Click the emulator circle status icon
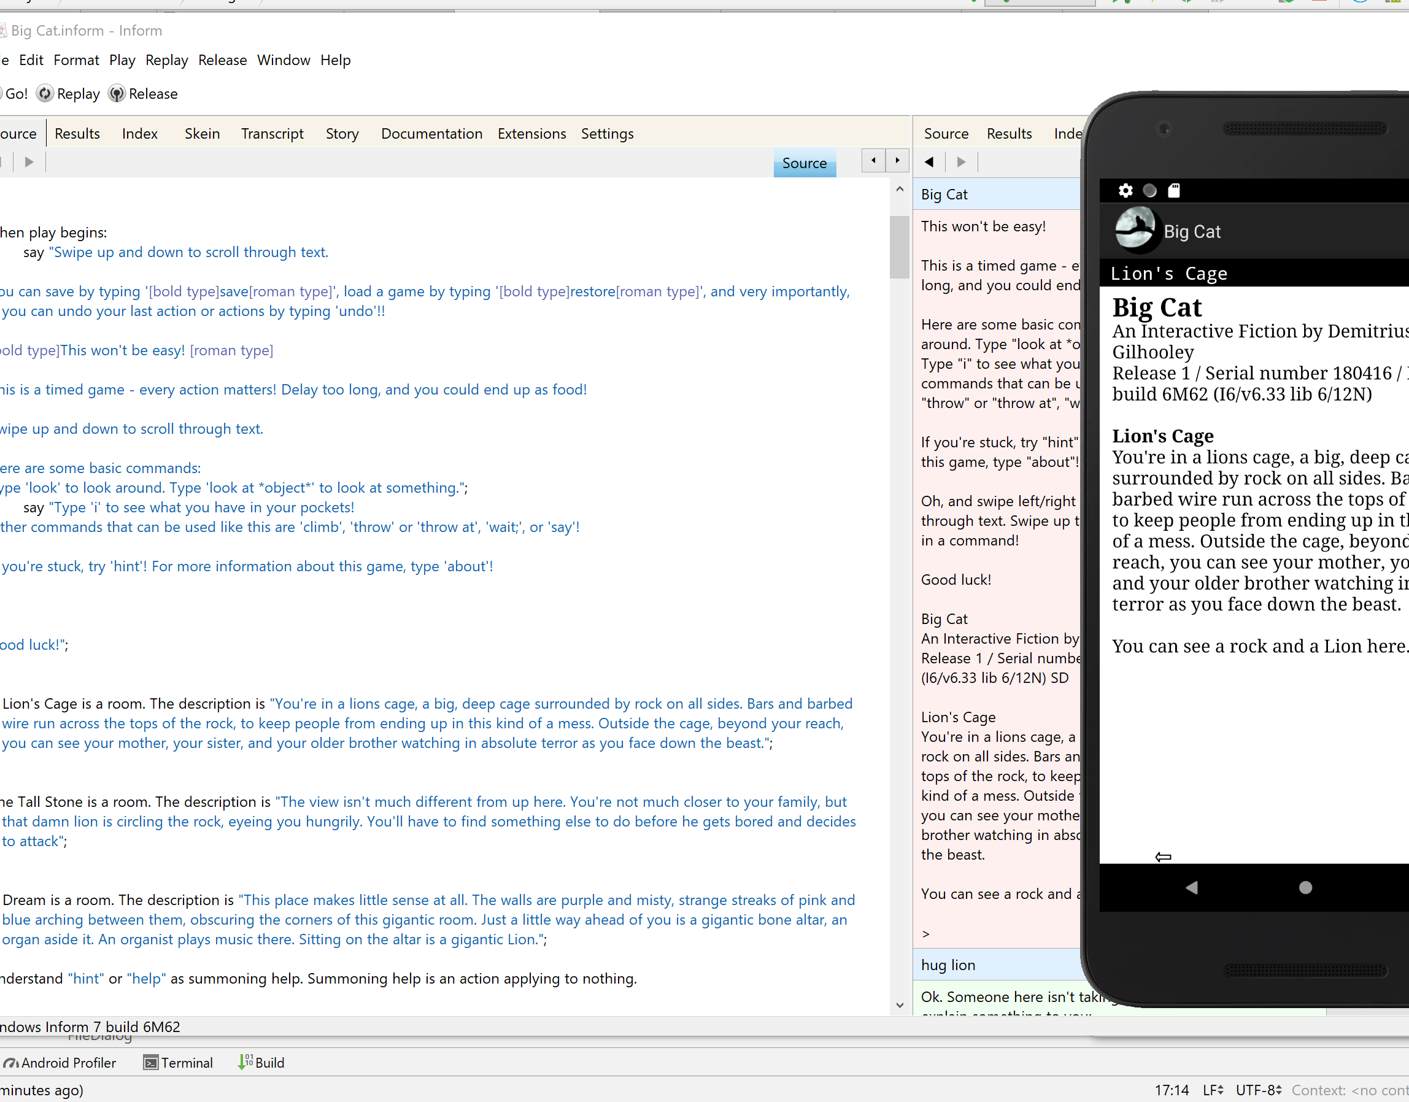This screenshot has width=1409, height=1102. (x=1149, y=190)
